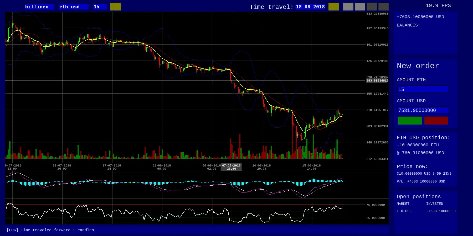Click the AMOUNT ETH field showing 15
Viewport: 473px width, 236px height.
[423, 89]
